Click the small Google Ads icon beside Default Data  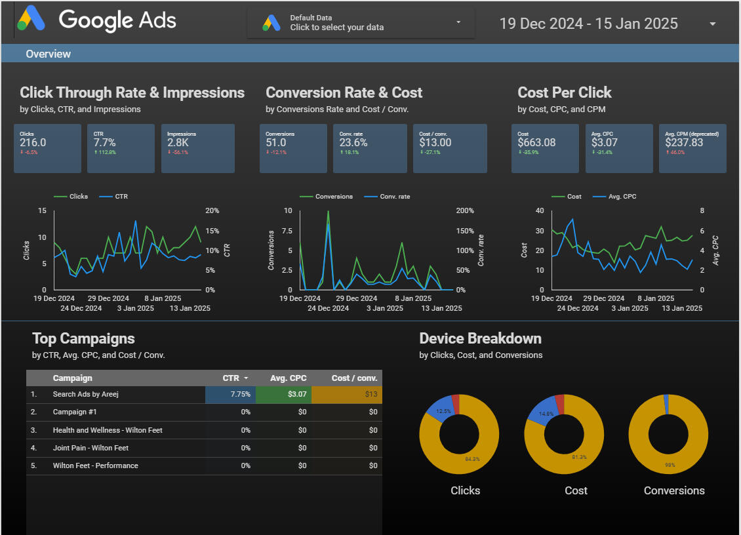click(271, 23)
